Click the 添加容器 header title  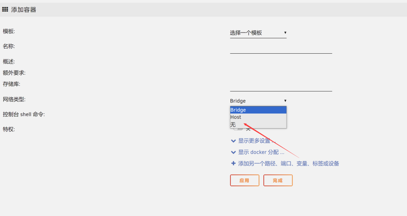(24, 10)
